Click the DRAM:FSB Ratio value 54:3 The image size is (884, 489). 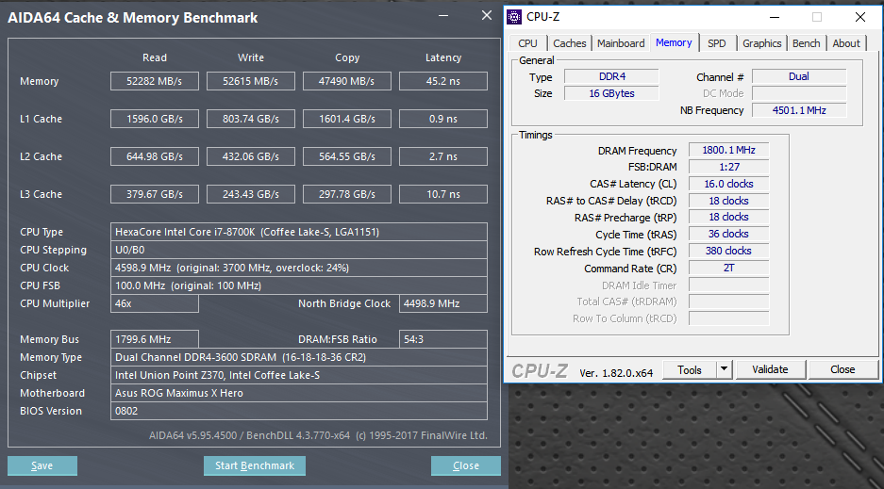point(443,339)
